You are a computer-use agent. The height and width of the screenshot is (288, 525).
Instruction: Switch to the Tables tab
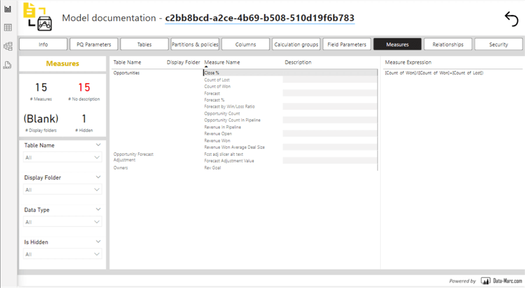pyautogui.click(x=144, y=44)
